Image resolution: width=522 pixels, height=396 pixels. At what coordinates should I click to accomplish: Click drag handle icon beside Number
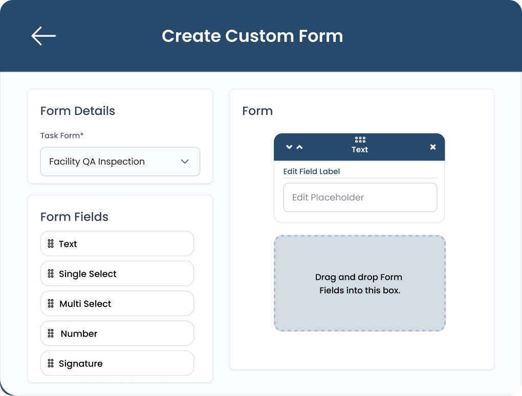[x=51, y=334]
